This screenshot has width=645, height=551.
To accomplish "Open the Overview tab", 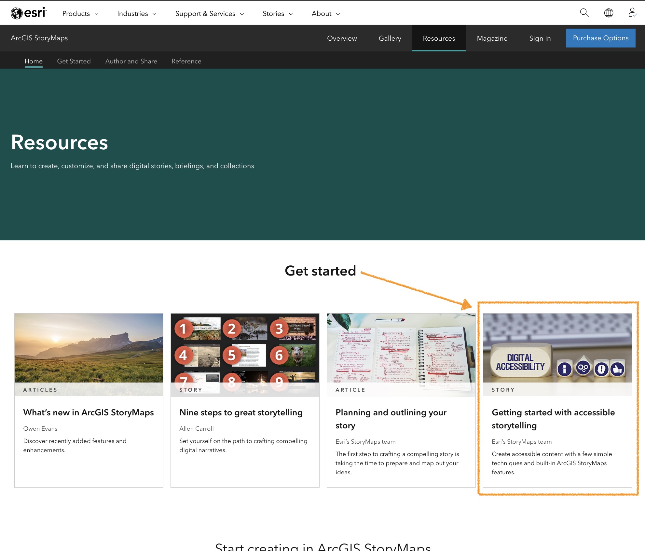I will pyautogui.click(x=342, y=38).
